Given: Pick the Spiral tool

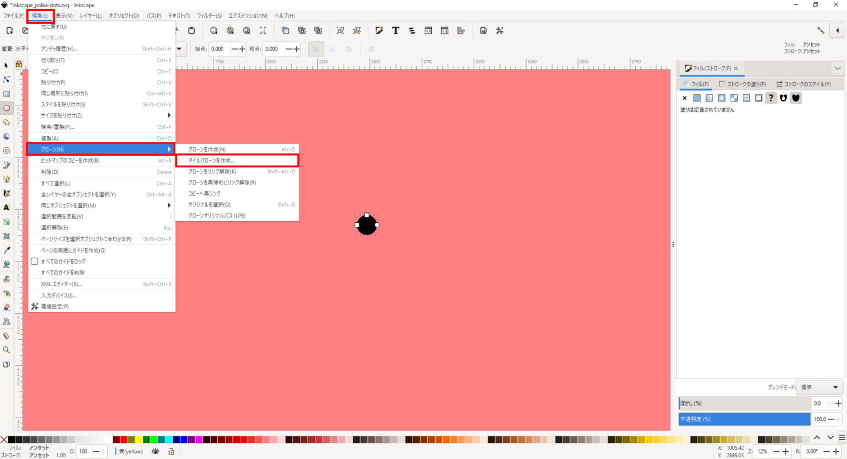Looking at the screenshot, I should (x=7, y=151).
